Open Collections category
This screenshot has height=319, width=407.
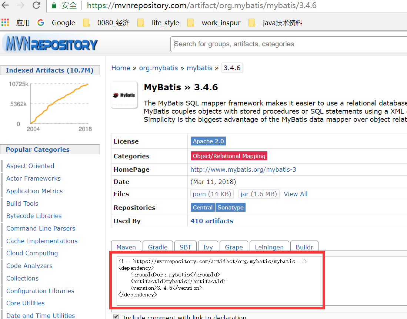pos(22,278)
